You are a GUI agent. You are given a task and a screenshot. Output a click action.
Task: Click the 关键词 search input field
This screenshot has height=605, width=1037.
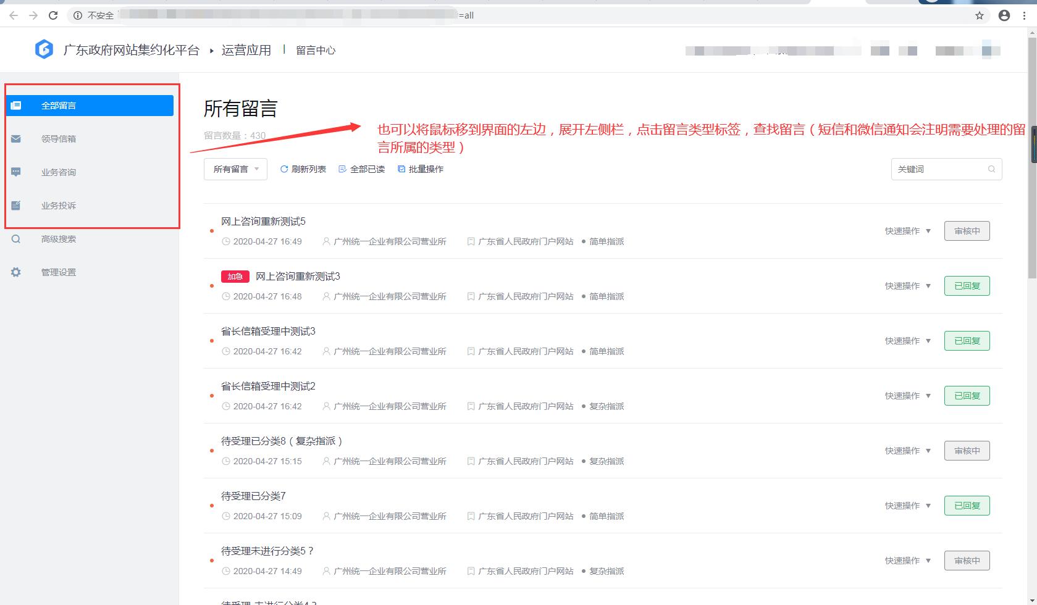pyautogui.click(x=946, y=169)
